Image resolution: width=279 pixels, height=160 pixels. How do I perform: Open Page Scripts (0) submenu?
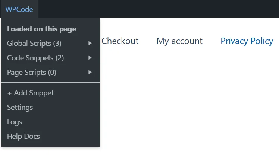[x=51, y=73]
